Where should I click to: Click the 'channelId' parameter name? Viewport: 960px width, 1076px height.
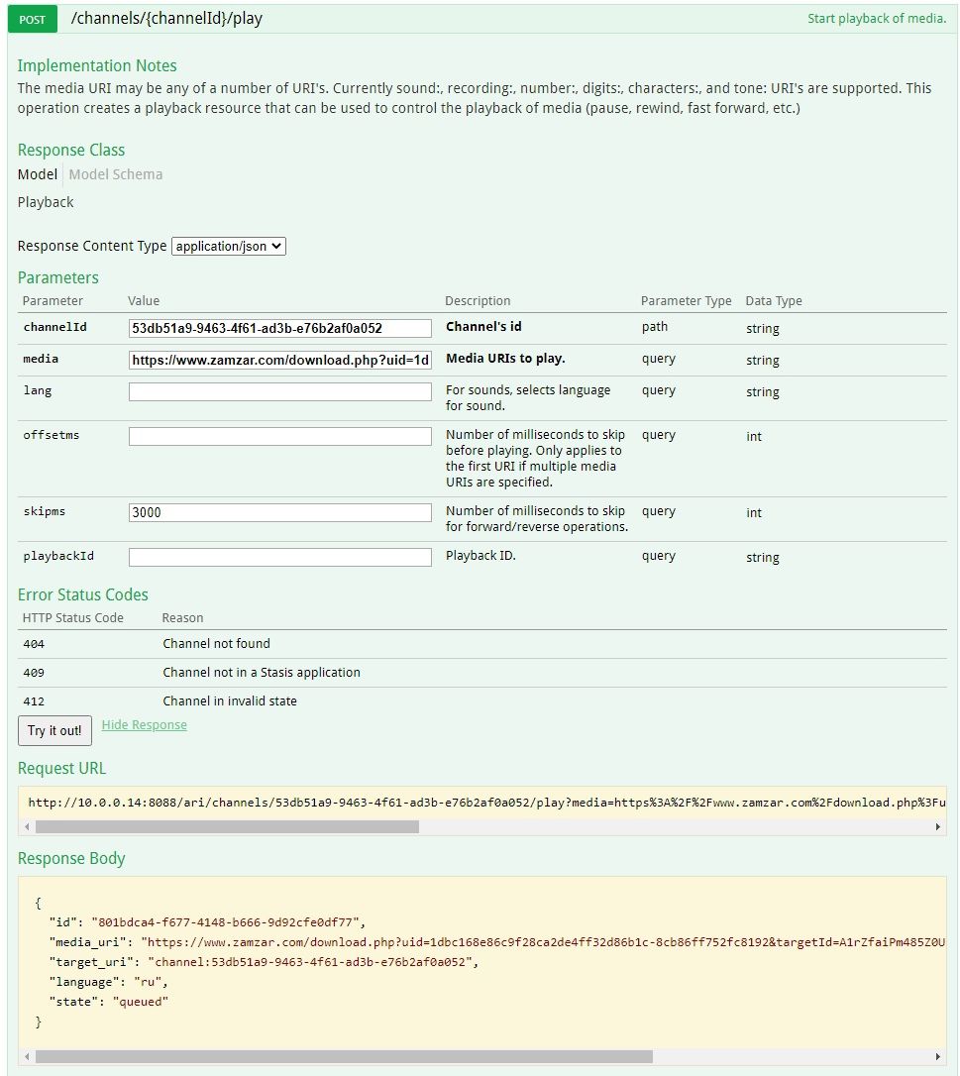coord(54,327)
